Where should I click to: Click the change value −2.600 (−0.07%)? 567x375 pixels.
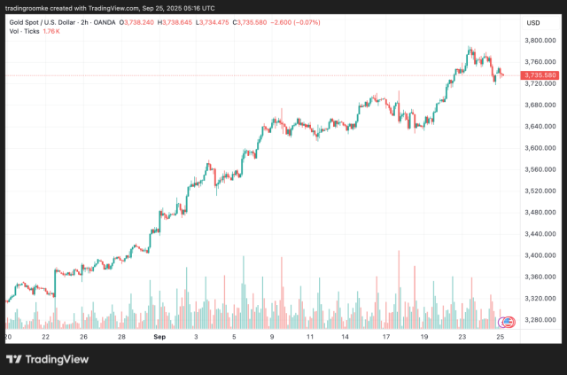(295, 22)
